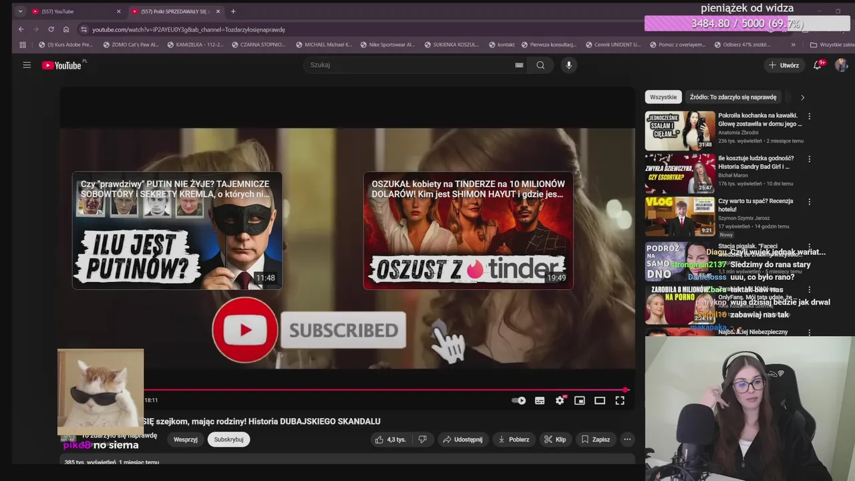Screen dimensions: 855x481
Task: Click the browser home icon
Action: pyautogui.click(x=66, y=29)
